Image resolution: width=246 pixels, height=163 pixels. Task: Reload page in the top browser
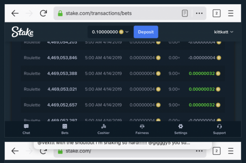(x=43, y=13)
